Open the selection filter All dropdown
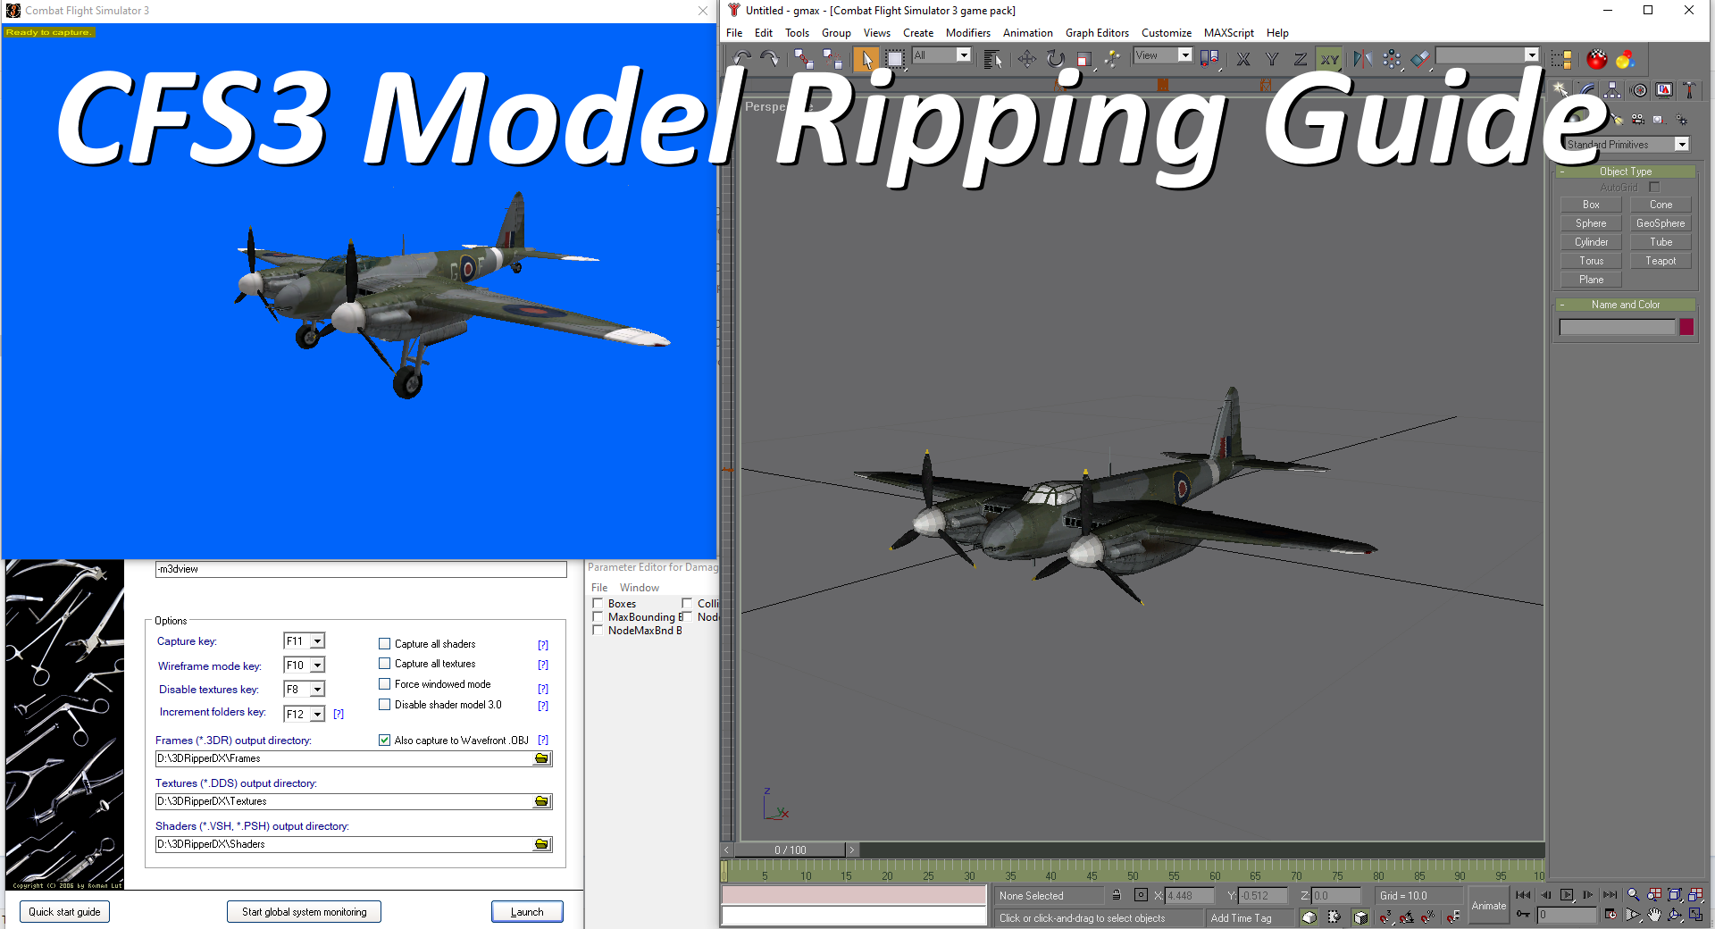Viewport: 1715px width, 929px height. click(x=963, y=55)
